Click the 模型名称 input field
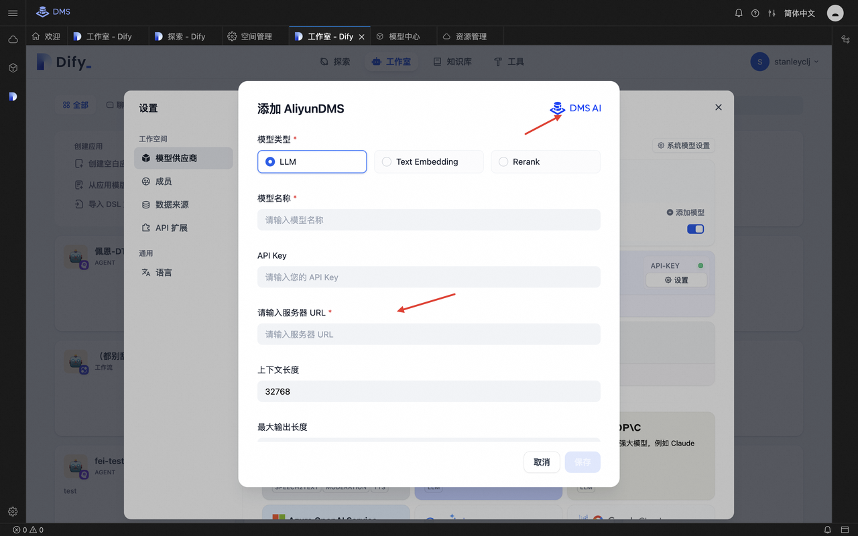 [428, 219]
